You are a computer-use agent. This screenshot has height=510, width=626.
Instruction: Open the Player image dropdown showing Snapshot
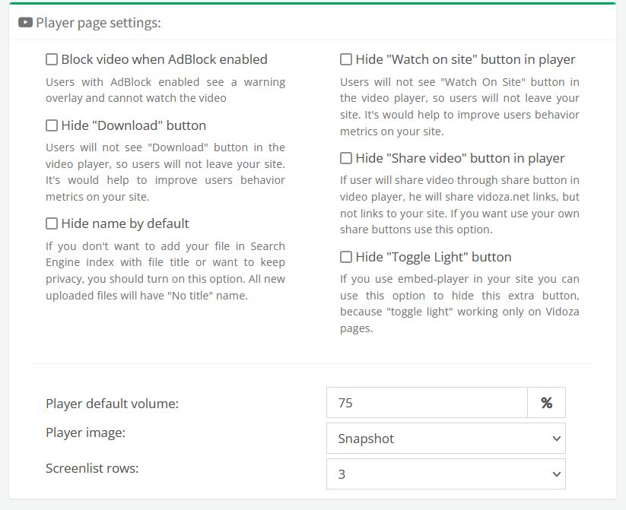(446, 439)
